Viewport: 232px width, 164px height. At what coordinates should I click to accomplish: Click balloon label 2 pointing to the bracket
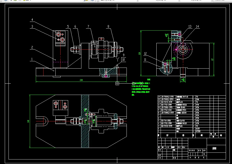tap(32, 47)
